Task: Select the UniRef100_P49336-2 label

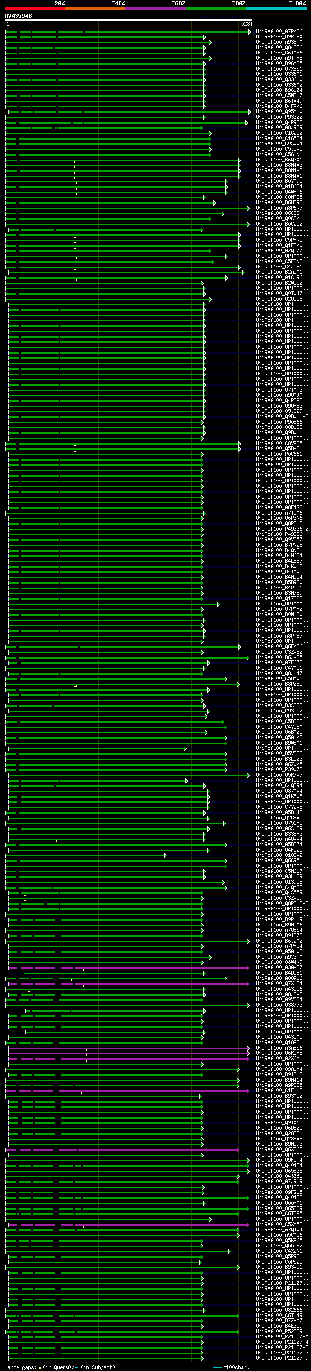Action: pyautogui.click(x=281, y=529)
